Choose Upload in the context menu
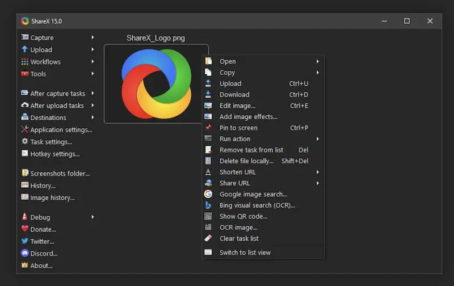Image resolution: width=454 pixels, height=286 pixels. click(263, 83)
